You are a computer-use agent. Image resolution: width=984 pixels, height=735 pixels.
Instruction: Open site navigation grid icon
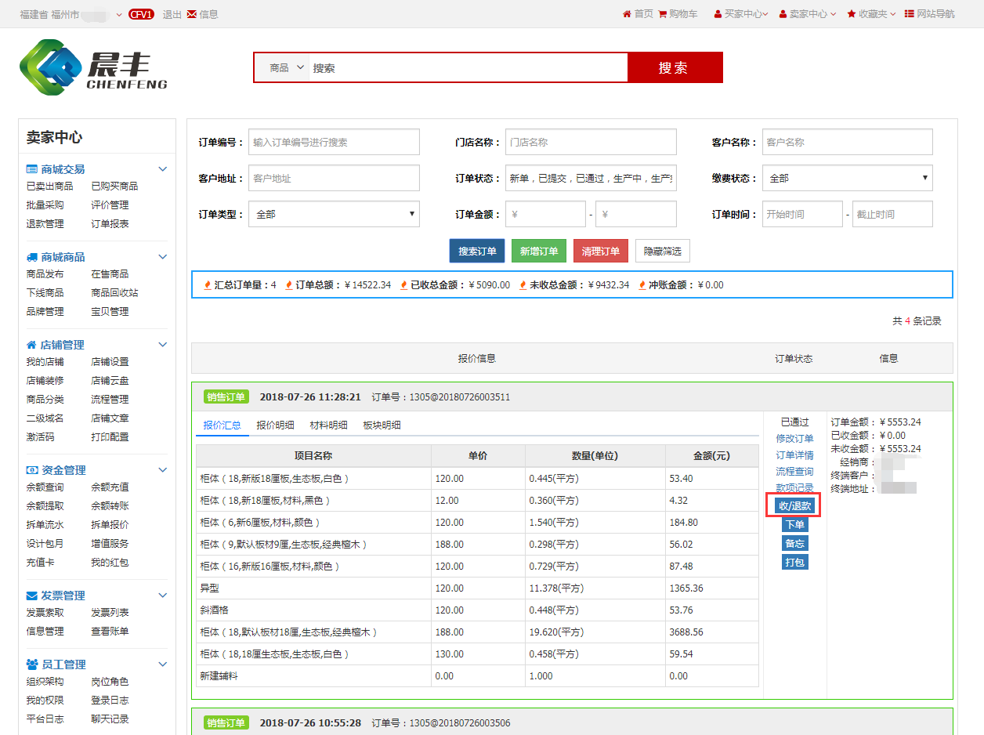(x=909, y=14)
